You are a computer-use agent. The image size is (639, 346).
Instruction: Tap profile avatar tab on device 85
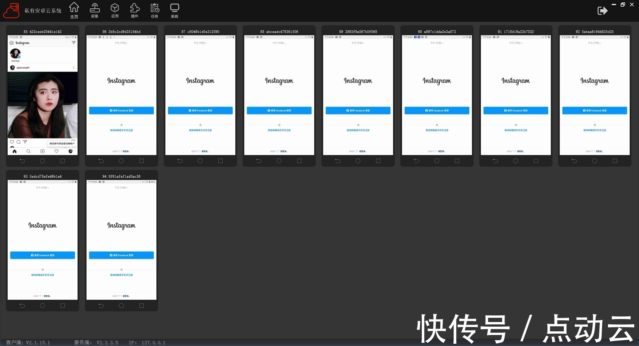71,151
